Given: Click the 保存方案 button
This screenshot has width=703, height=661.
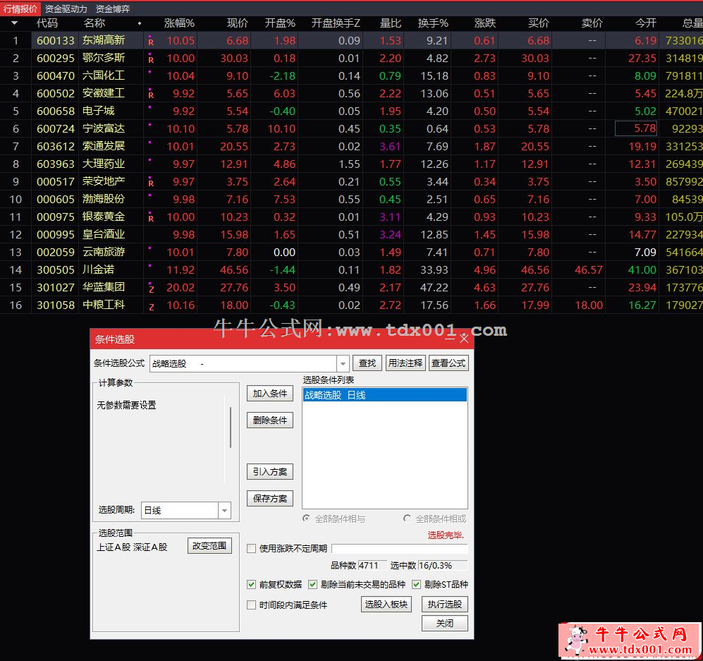Looking at the screenshot, I should [270, 498].
